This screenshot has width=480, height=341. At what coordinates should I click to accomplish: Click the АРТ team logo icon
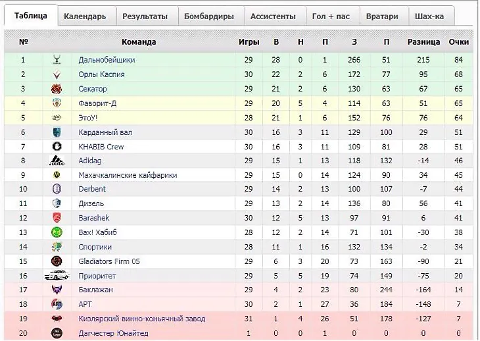tap(57, 304)
